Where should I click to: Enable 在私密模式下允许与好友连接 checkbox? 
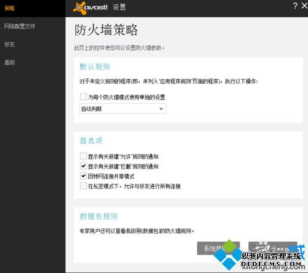click(83, 186)
